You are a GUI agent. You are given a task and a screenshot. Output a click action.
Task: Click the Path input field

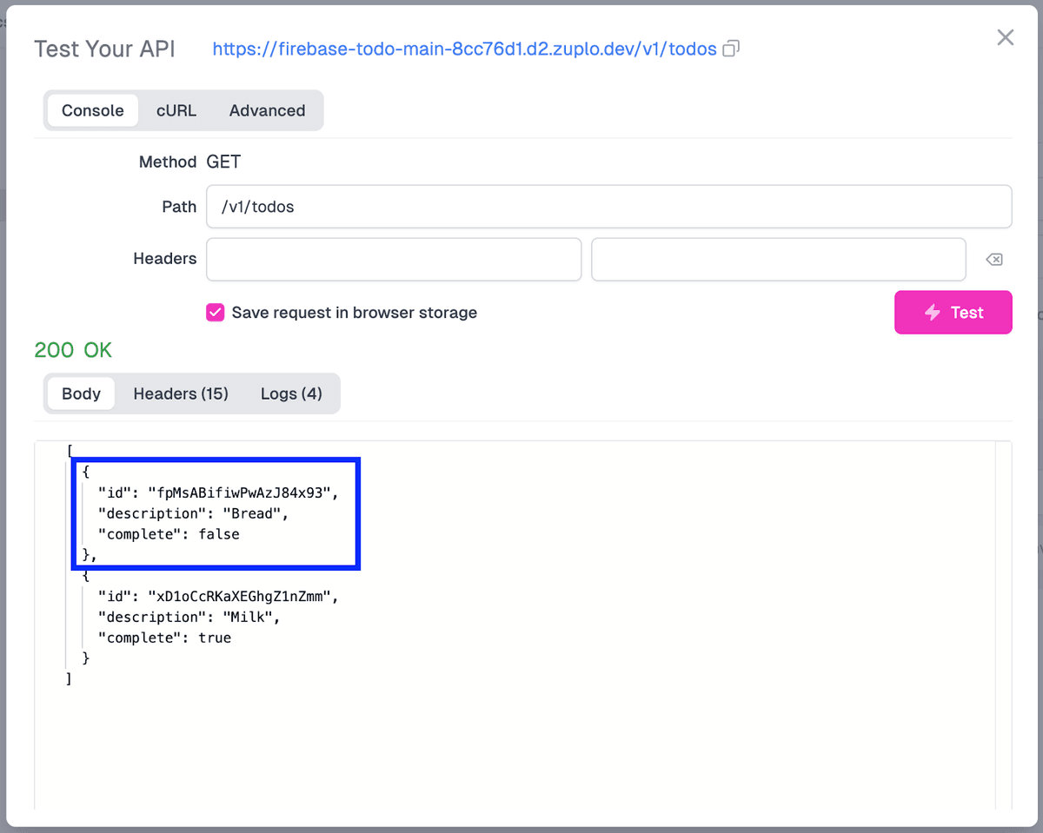click(608, 207)
